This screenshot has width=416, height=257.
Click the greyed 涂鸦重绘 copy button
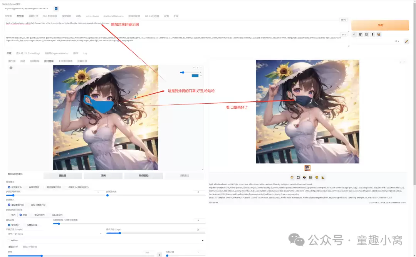coord(184,175)
